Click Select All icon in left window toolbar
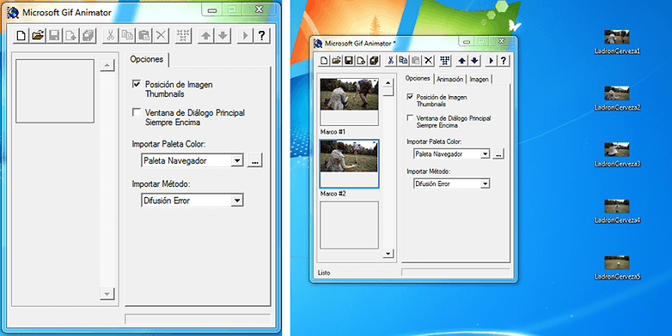 click(183, 35)
